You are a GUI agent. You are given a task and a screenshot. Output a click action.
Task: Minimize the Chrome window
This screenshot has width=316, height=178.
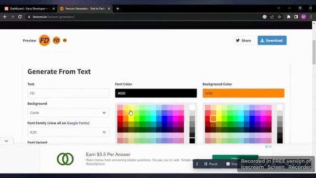pos(289,8)
